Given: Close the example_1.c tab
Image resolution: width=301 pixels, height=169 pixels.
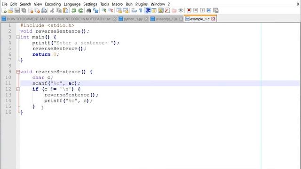Looking at the screenshot, I should click(213, 19).
